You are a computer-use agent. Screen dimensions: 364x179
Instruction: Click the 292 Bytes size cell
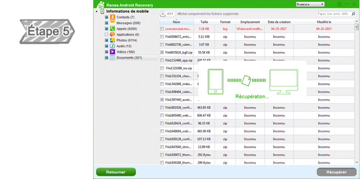point(204,155)
